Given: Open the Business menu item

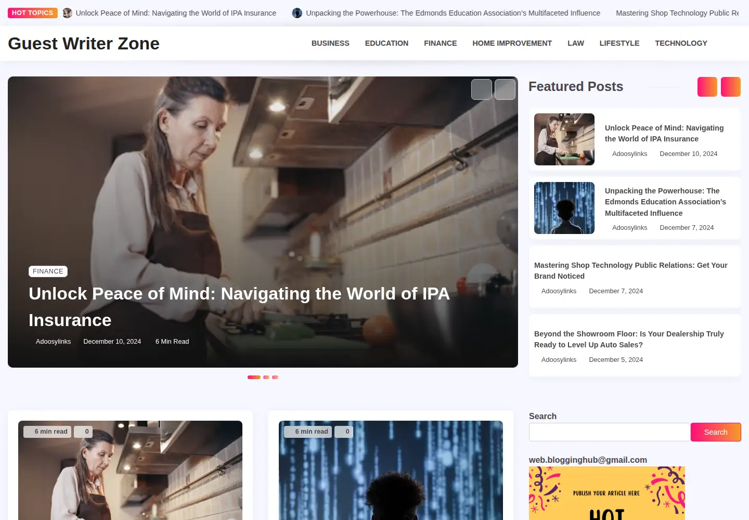Looking at the screenshot, I should (x=330, y=43).
